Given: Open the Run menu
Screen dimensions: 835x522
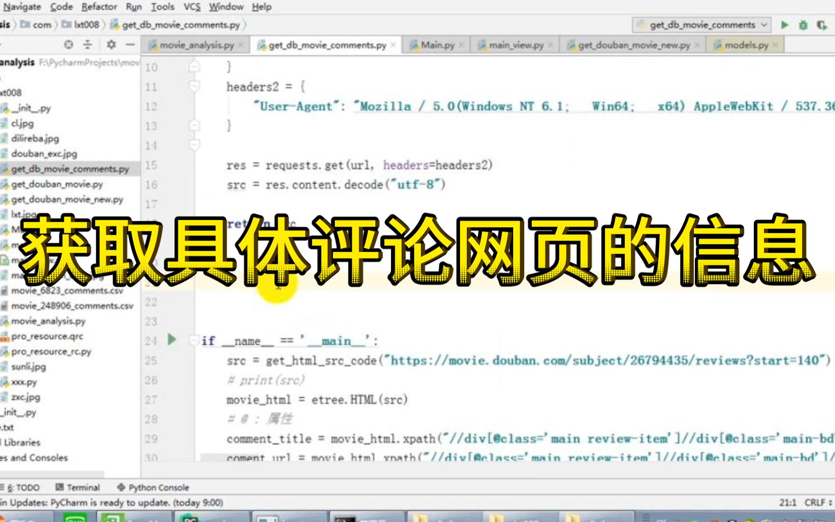Looking at the screenshot, I should point(134,7).
